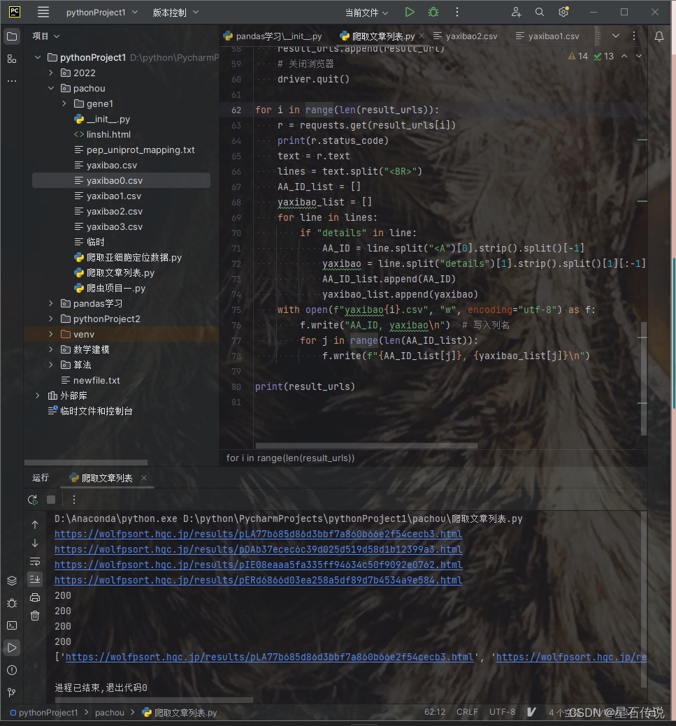Click the editor horizontal scrollbar
This screenshot has height=726, width=676.
pos(366,446)
